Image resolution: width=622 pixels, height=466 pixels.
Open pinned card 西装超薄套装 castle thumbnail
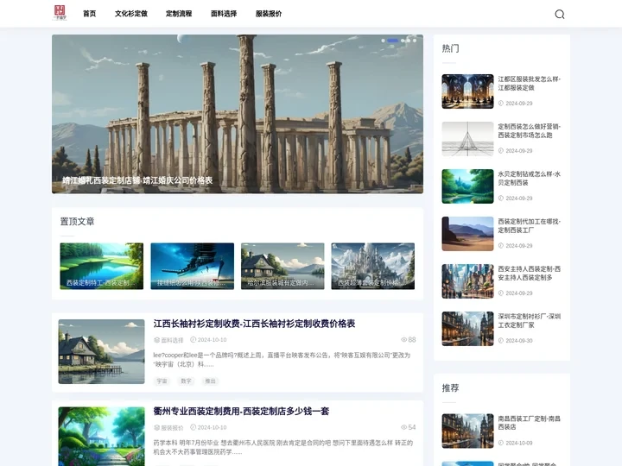click(x=373, y=266)
